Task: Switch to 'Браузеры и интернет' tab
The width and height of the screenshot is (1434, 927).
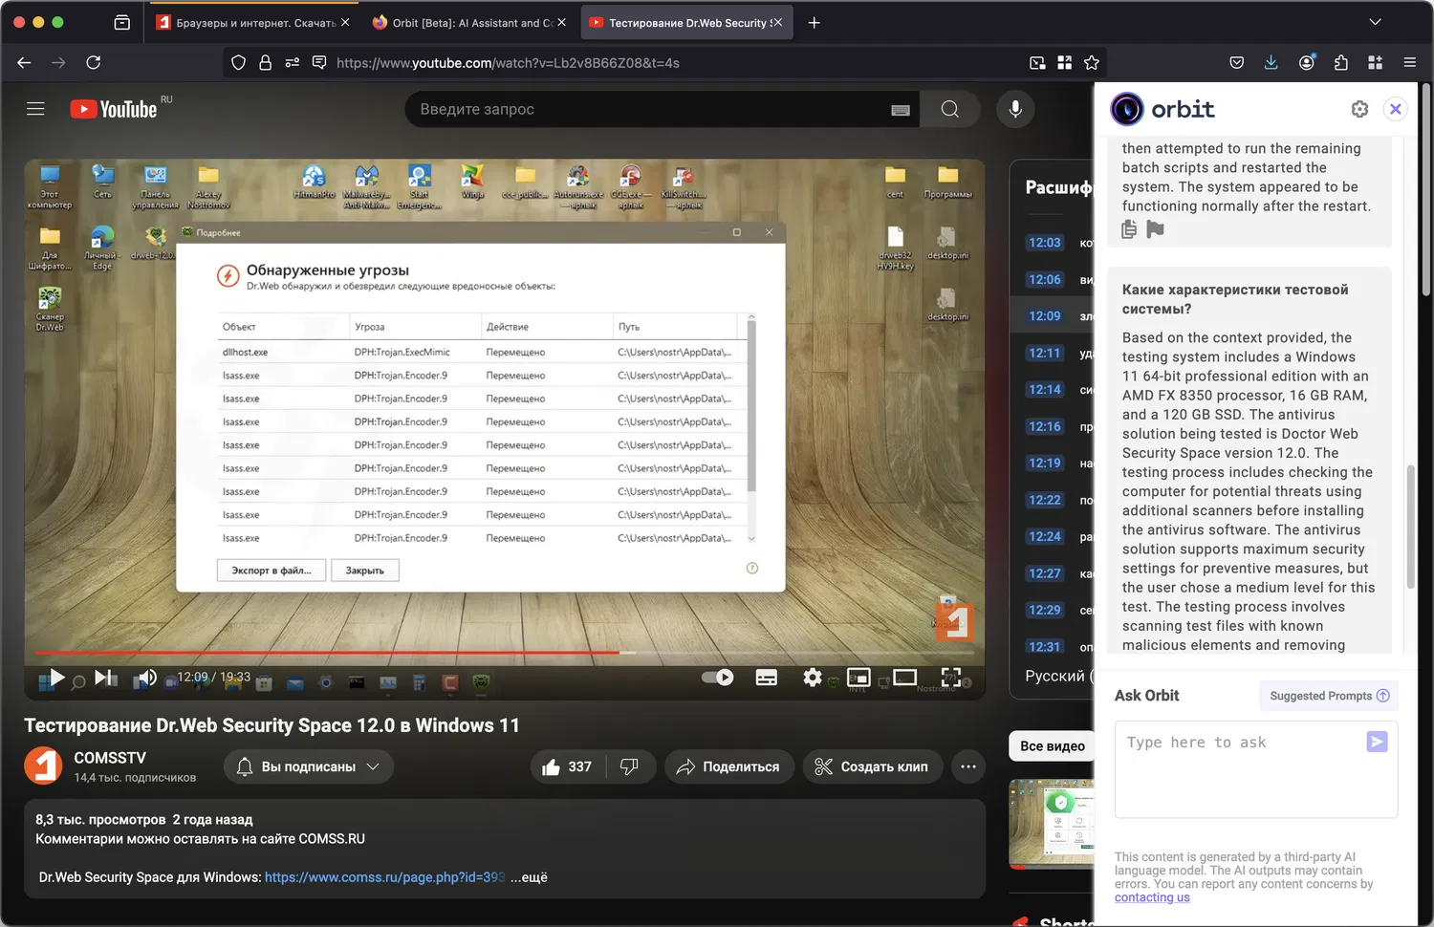Action: click(x=245, y=23)
